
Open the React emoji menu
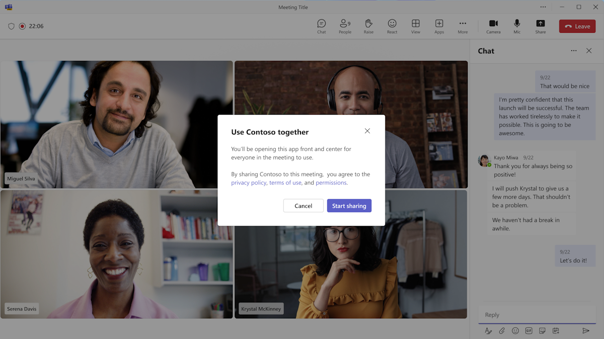(392, 26)
